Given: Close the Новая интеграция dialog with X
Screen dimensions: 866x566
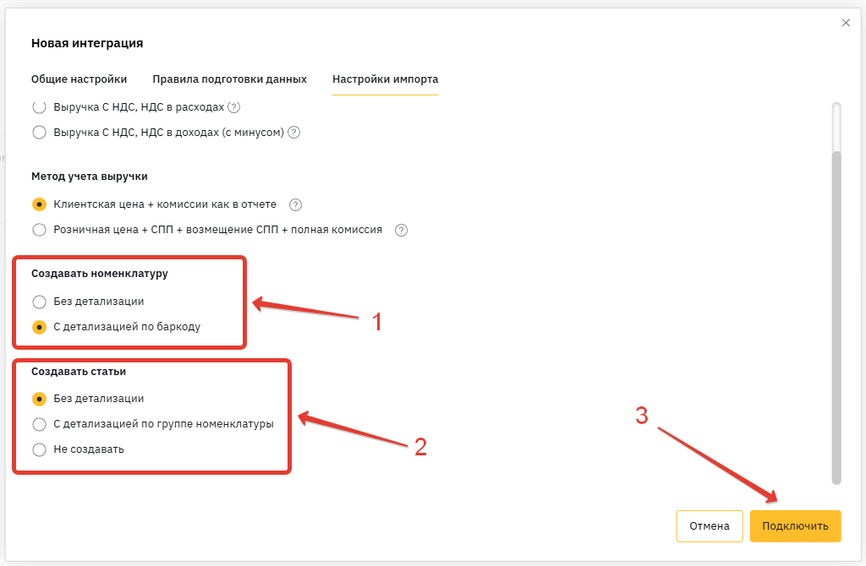Looking at the screenshot, I should click(846, 23).
